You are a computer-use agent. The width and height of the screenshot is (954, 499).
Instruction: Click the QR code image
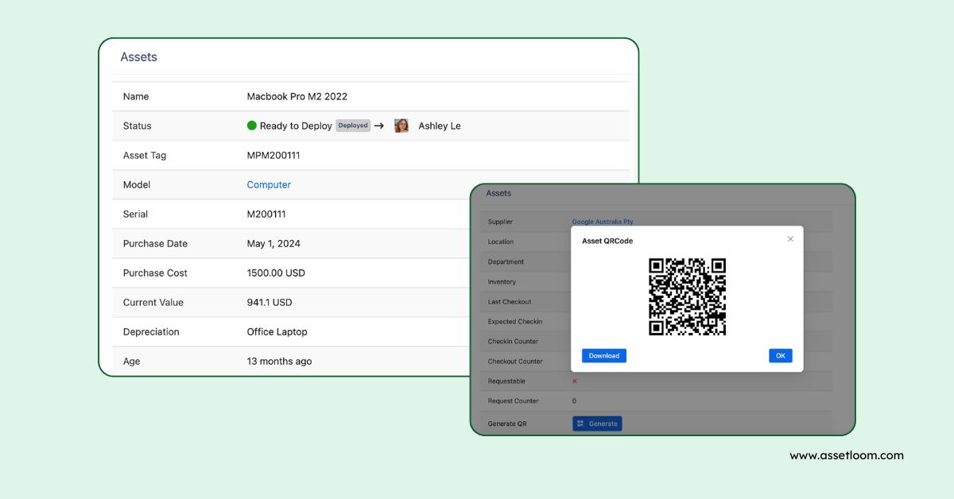click(x=688, y=296)
